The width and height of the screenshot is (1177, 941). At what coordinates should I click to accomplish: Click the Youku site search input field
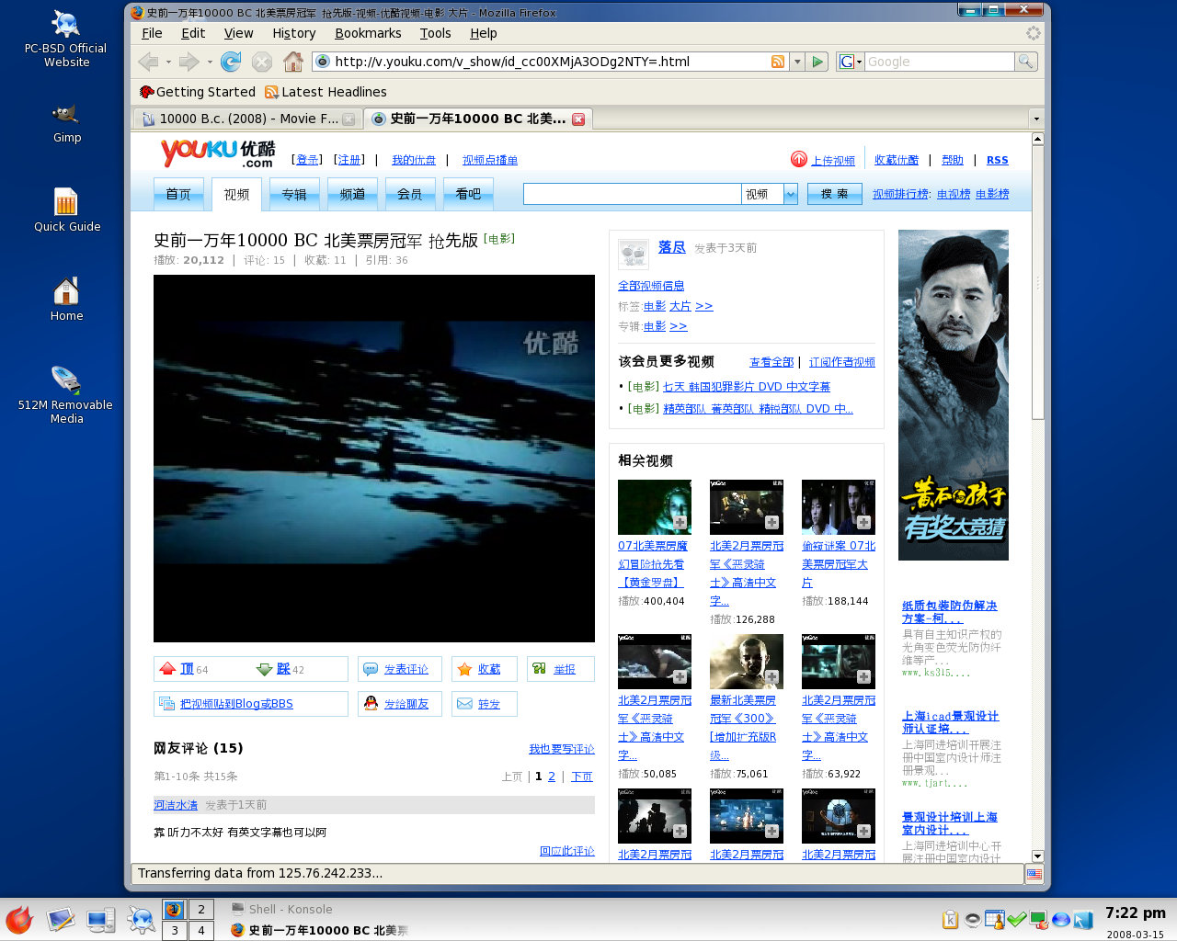click(633, 194)
